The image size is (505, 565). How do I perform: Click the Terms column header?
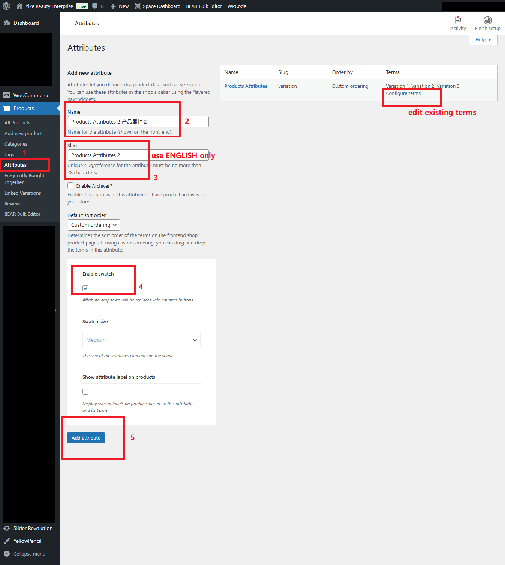coord(393,72)
